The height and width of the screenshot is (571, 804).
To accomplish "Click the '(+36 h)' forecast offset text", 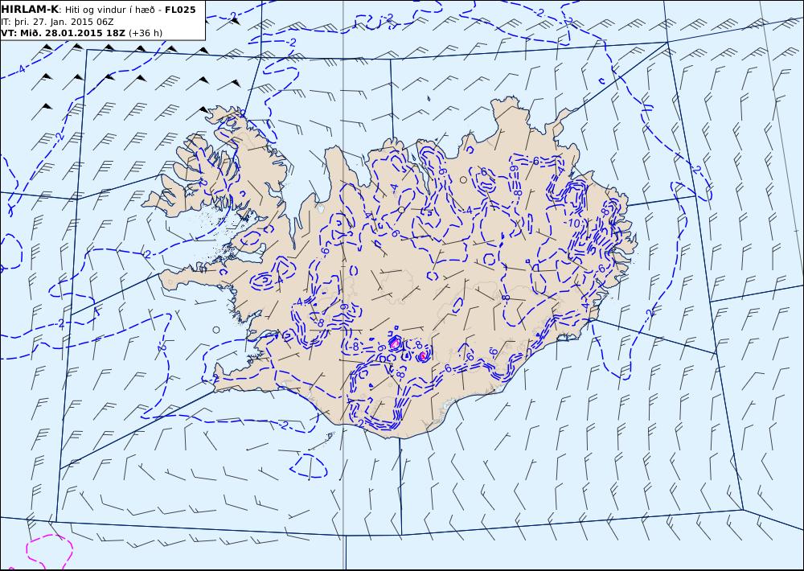I will [x=146, y=33].
